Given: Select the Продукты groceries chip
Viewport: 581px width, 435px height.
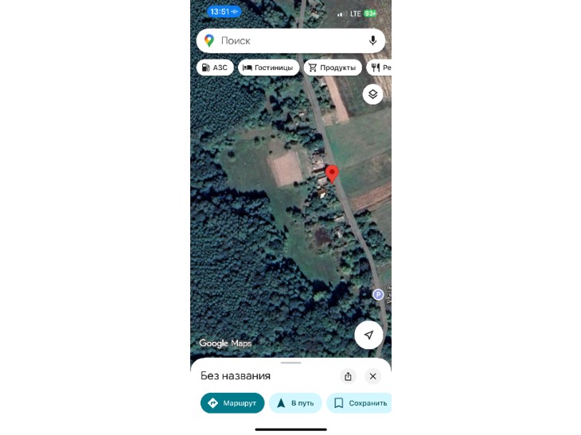Looking at the screenshot, I should [333, 68].
